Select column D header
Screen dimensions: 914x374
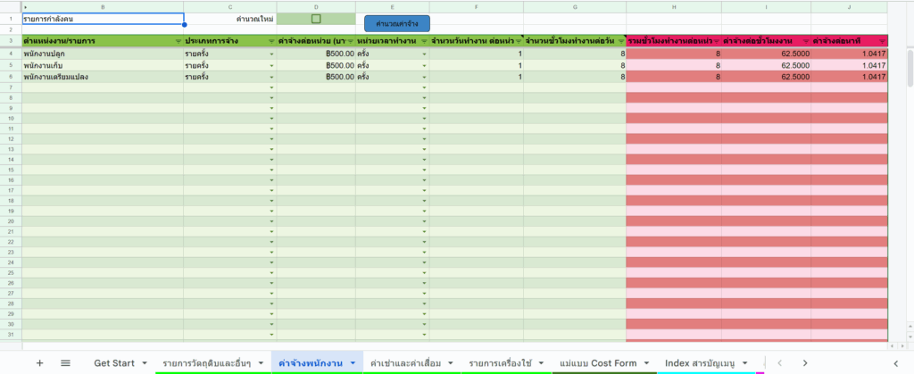tap(315, 6)
